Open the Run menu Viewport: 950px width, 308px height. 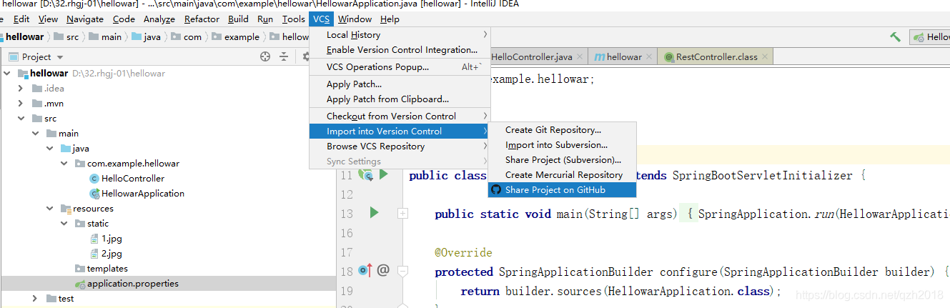point(265,19)
